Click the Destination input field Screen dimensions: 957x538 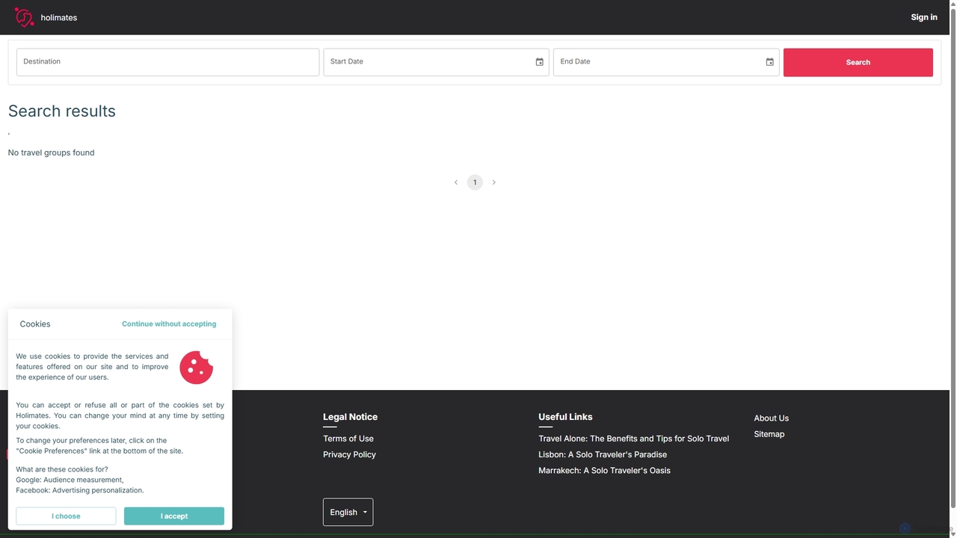pyautogui.click(x=167, y=62)
